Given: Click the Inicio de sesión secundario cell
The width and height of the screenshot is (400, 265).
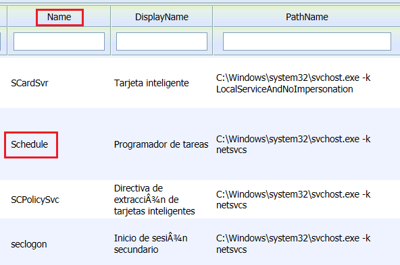Looking at the screenshot, I should [x=151, y=244].
